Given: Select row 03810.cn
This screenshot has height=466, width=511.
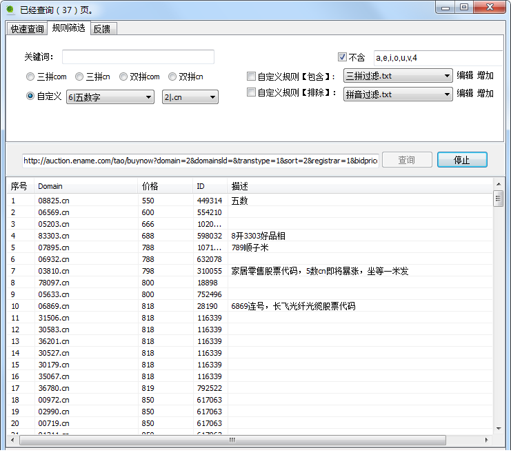Looking at the screenshot, I should point(250,271).
